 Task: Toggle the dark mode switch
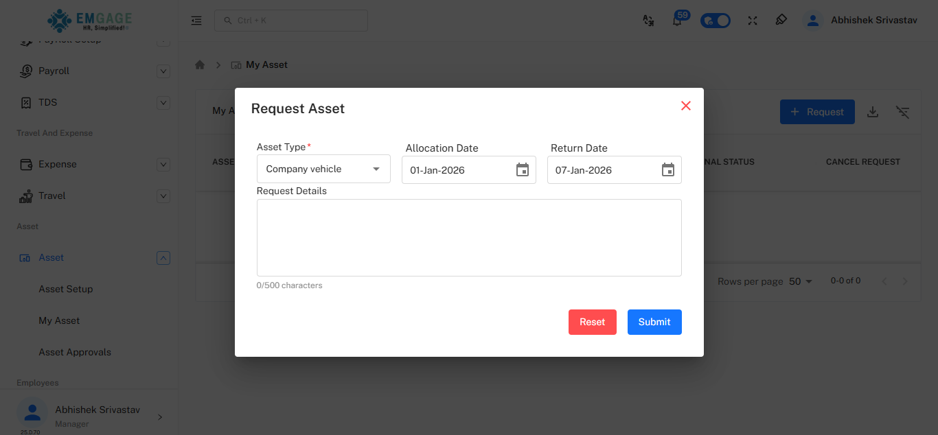click(x=715, y=20)
